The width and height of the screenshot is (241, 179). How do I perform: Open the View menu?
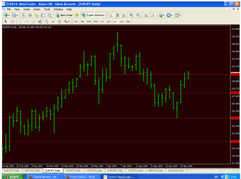pyautogui.click(x=17, y=9)
